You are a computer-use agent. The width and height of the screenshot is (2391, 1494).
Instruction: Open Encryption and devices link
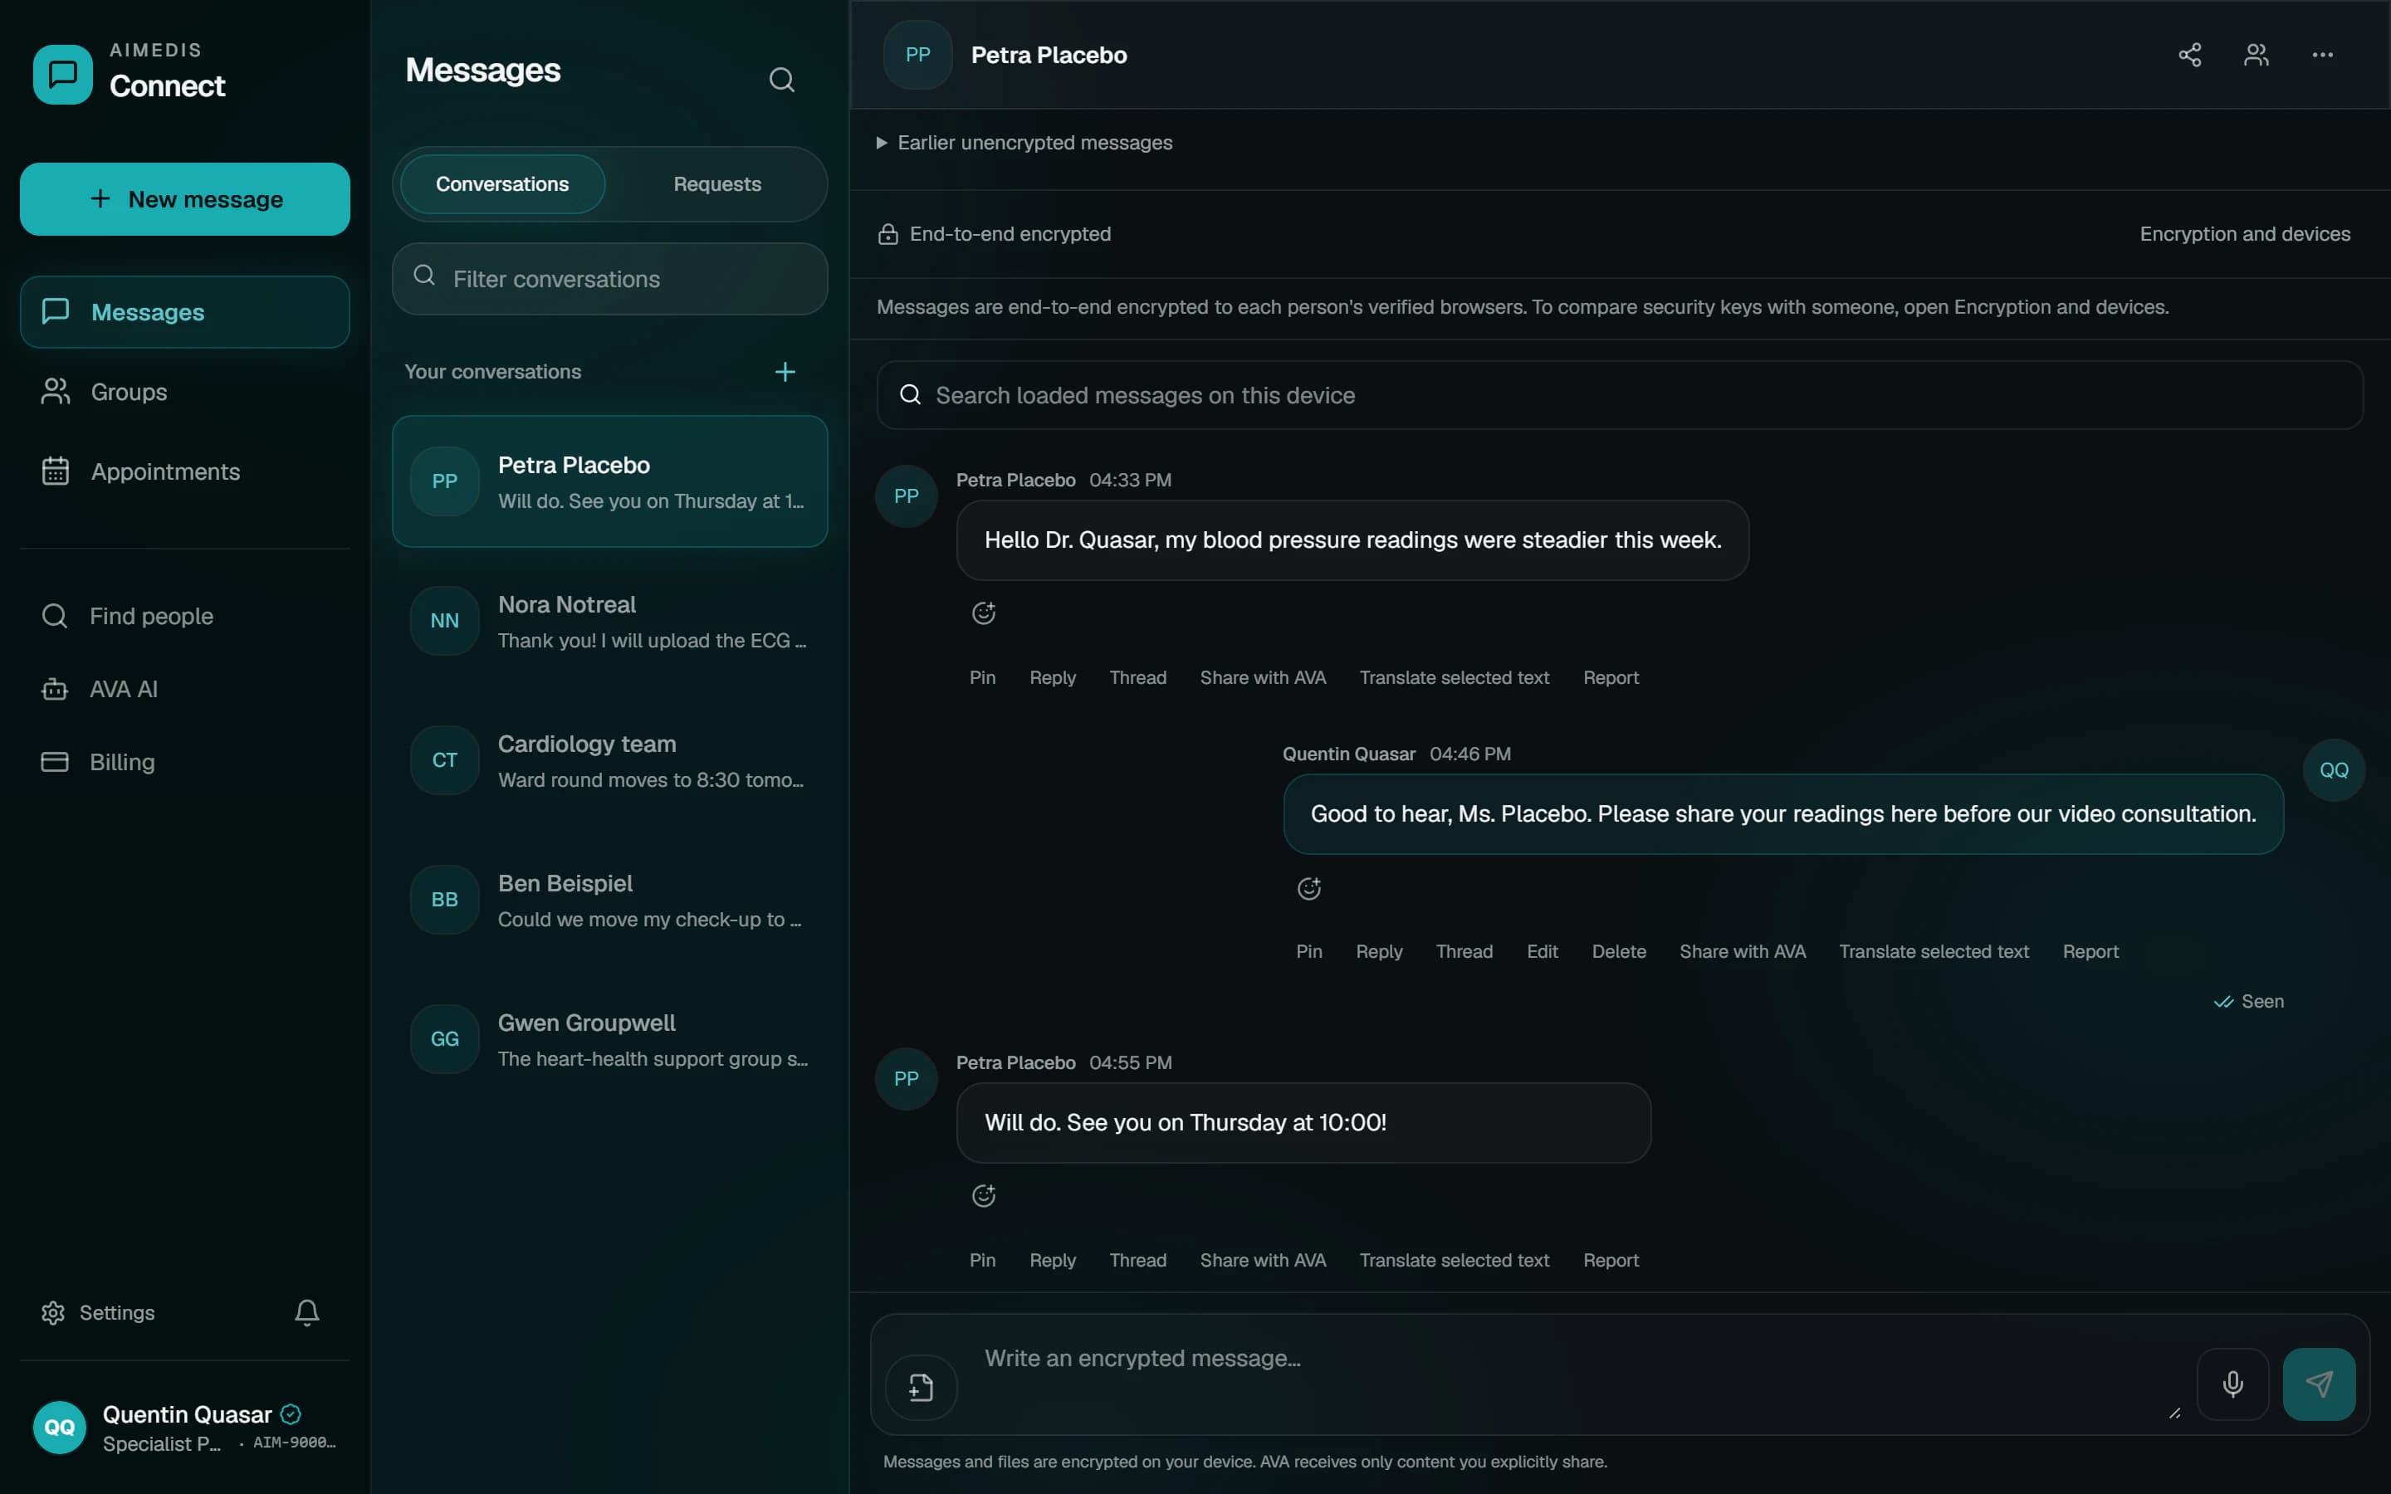[2245, 234]
